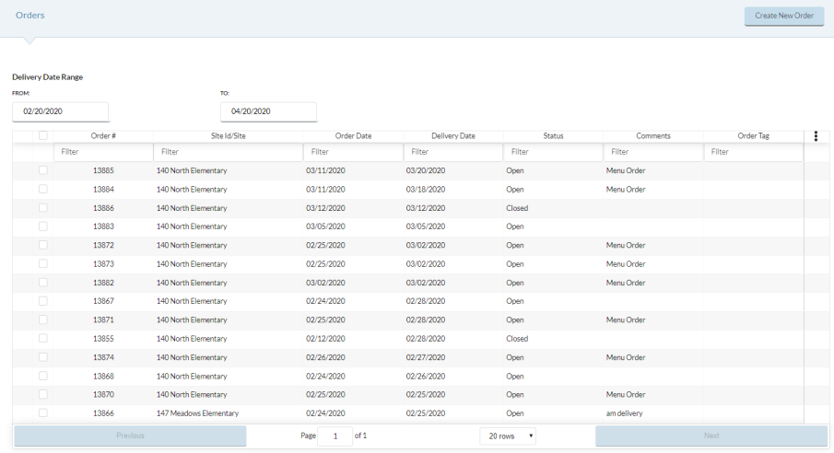The width and height of the screenshot is (834, 453).
Task: Check the box for order 13867
Action: coord(43,301)
